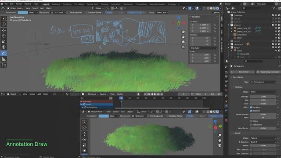Toggle exclude checkbox for Collection
Viewport: 281px width, 158px height.
pyautogui.click(x=273, y=15)
